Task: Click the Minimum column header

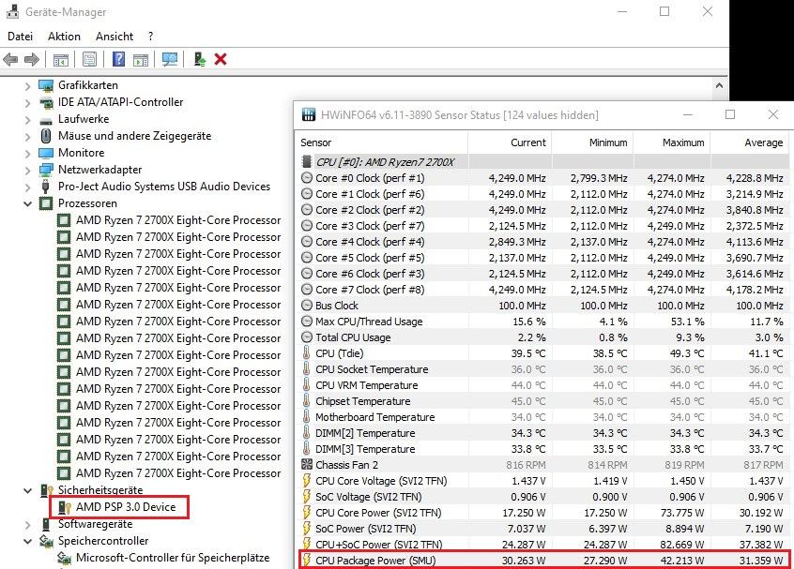Action: point(592,142)
